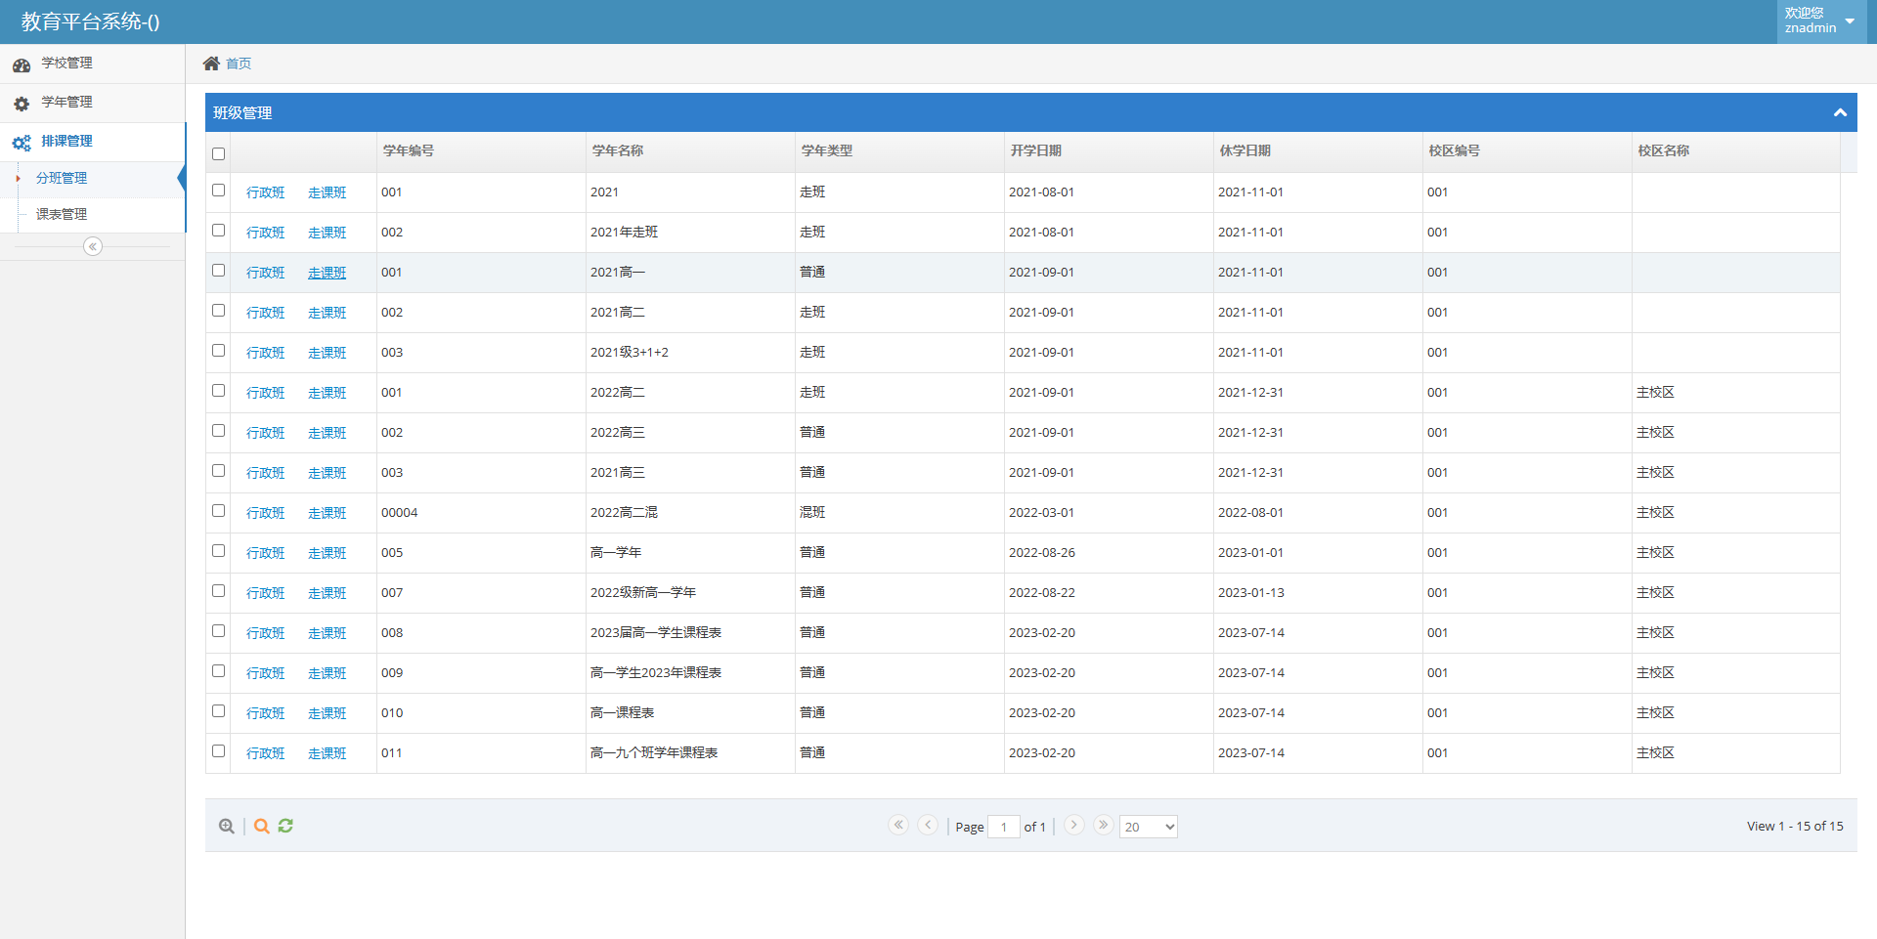Click 首页 breadcrumb link

(x=239, y=64)
